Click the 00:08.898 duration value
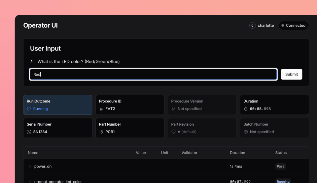 pos(260,109)
